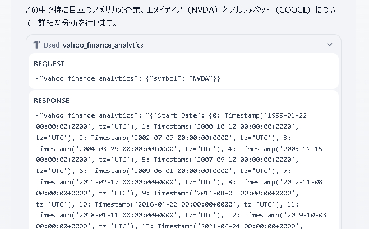The width and height of the screenshot is (369, 229).
Task: Click the tool icon beside 'Used yahoo_finance_analytics'
Action: 36,45
